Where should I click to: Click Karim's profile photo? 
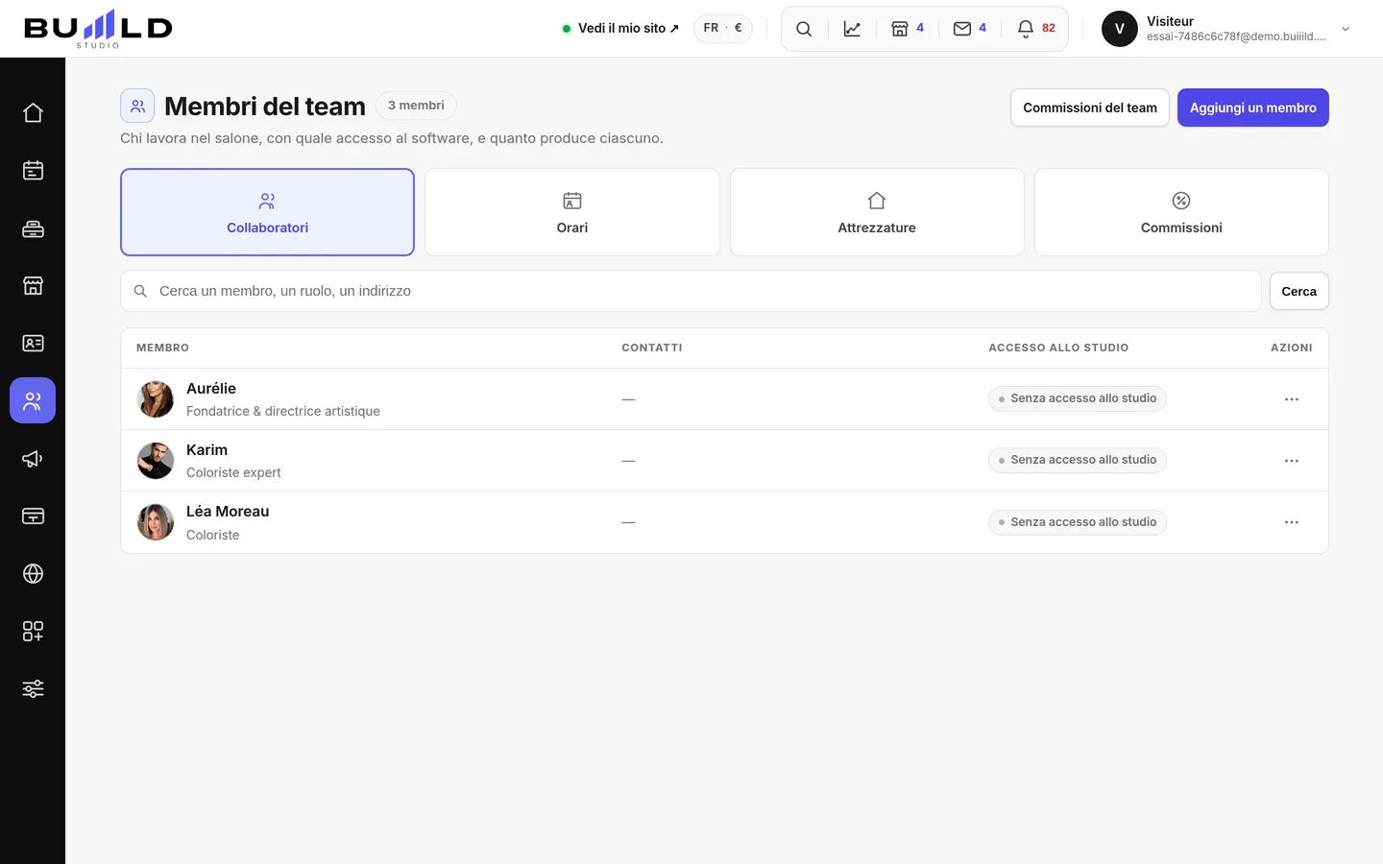(156, 461)
